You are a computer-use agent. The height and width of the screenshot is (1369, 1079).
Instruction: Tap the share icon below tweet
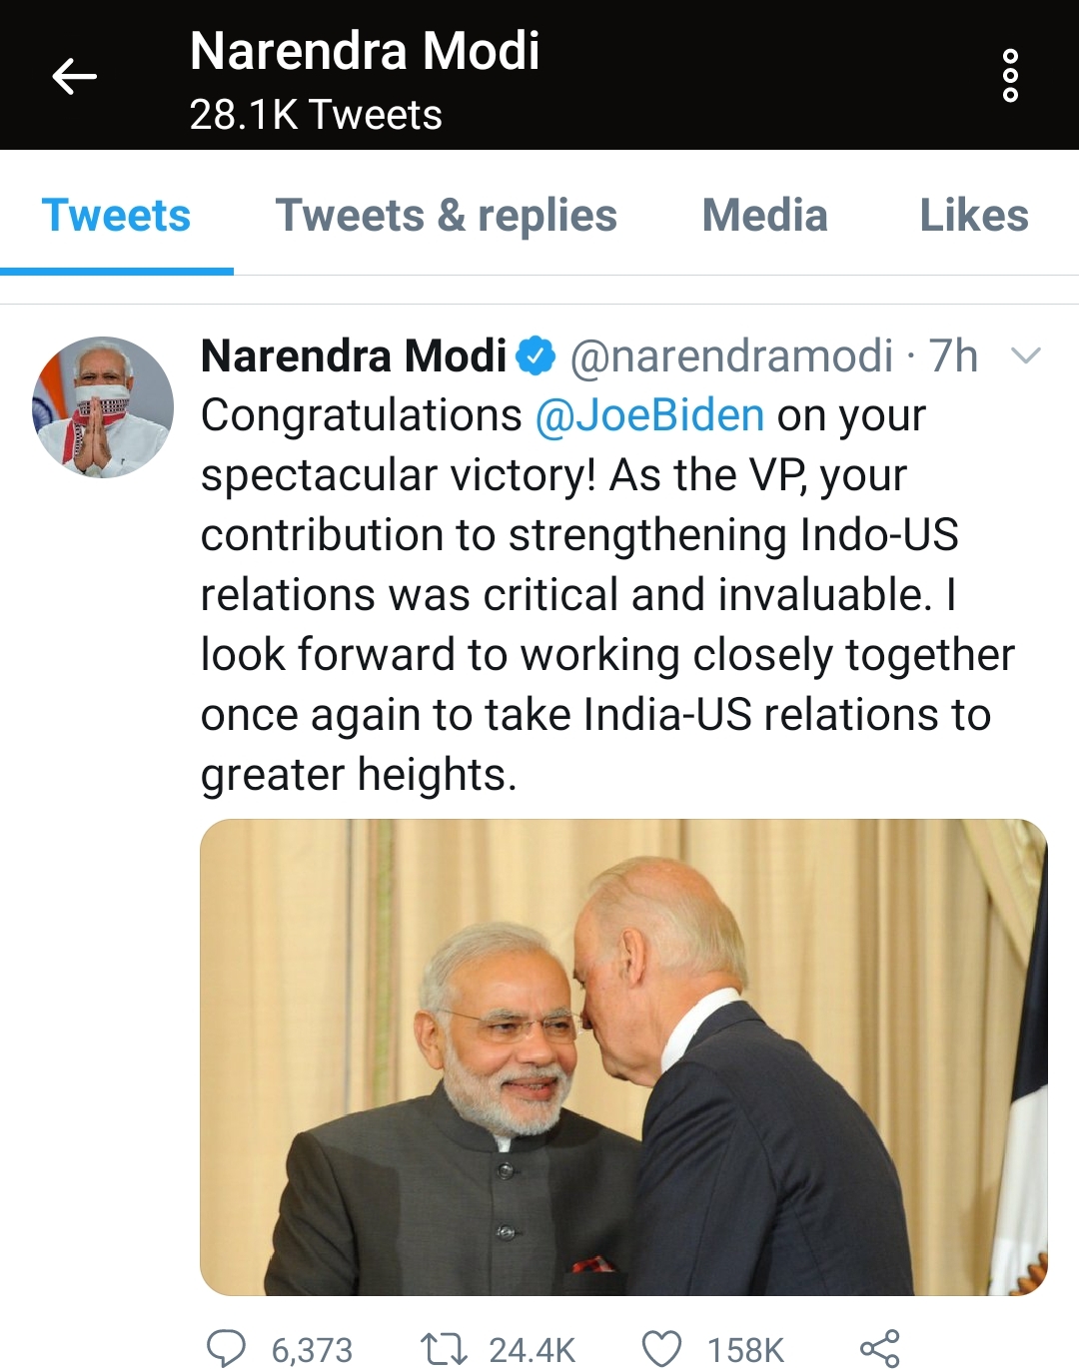pyautogui.click(x=879, y=1348)
